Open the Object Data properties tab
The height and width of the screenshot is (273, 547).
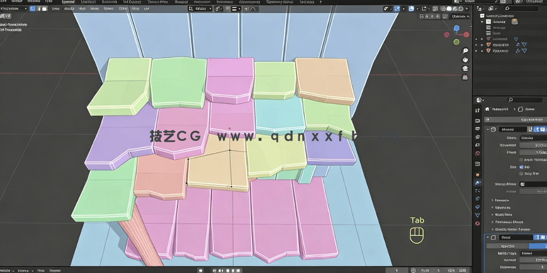click(x=478, y=214)
